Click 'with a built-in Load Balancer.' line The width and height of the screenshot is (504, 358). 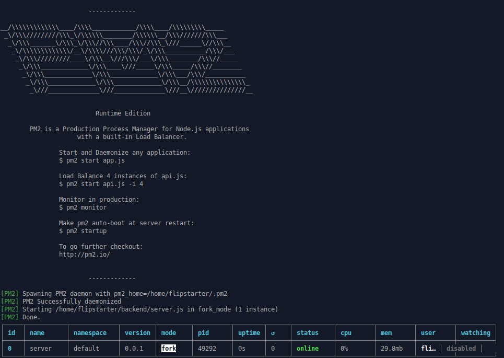tap(132, 137)
